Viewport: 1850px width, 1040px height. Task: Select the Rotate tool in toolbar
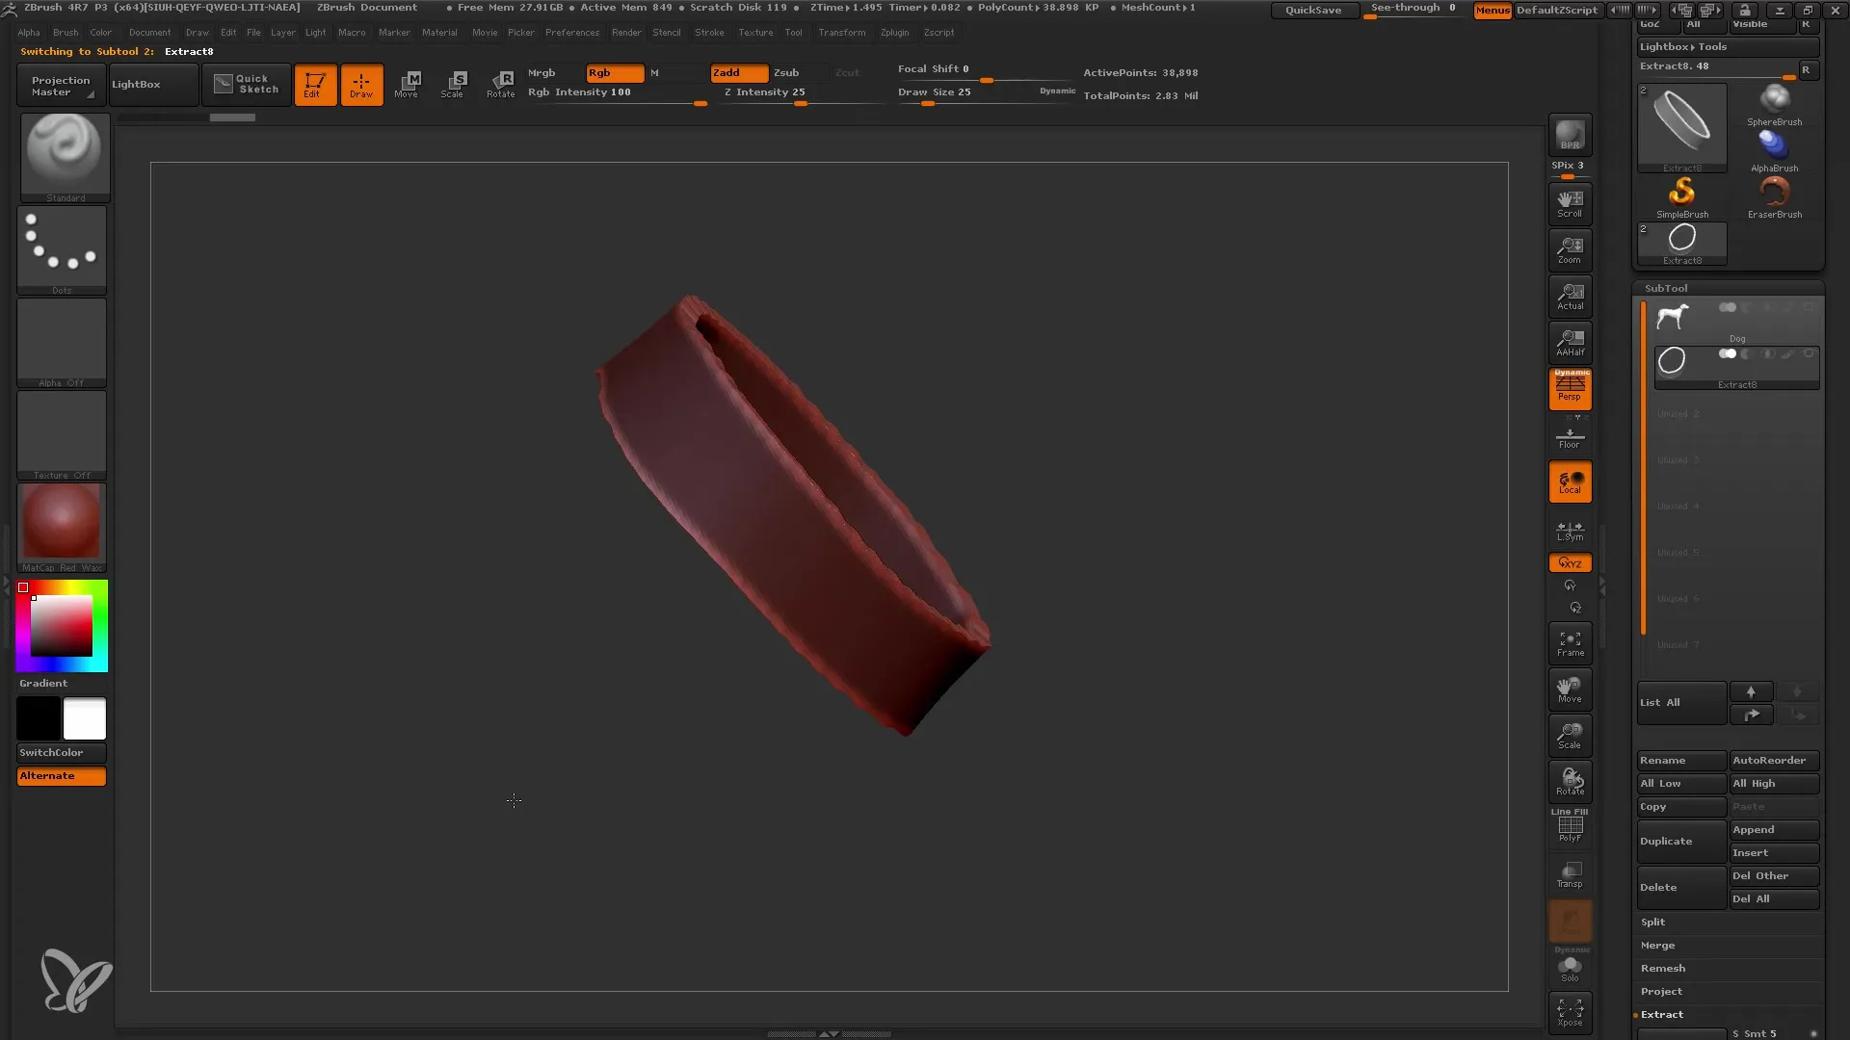coord(501,84)
